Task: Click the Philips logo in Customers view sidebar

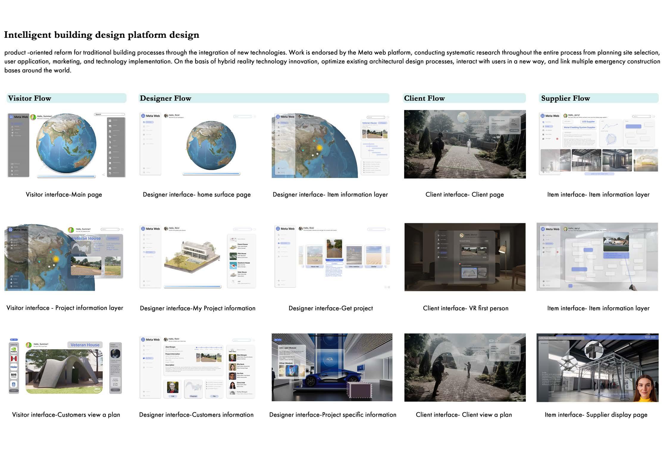Action: coord(14,384)
